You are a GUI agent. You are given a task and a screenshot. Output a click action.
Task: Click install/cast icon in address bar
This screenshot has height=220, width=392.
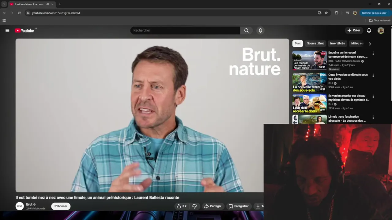click(319, 13)
